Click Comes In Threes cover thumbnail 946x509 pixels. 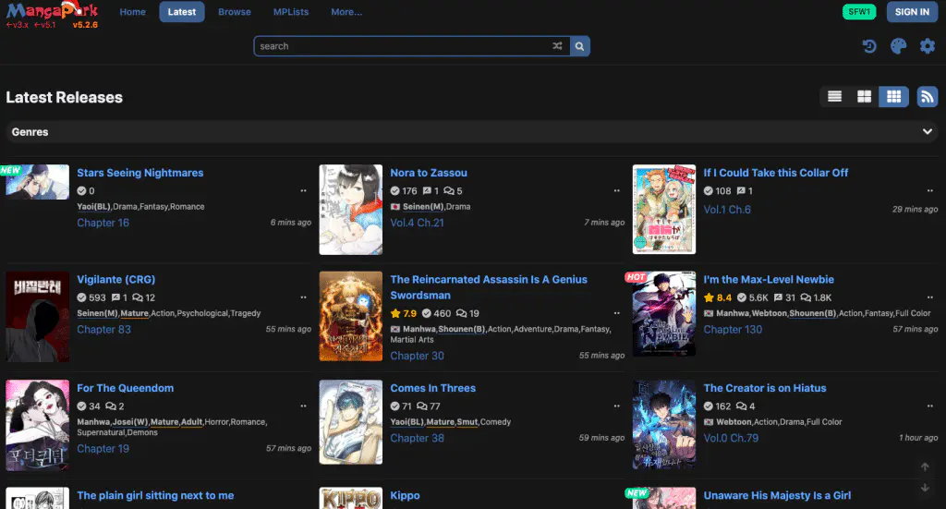coord(350,421)
